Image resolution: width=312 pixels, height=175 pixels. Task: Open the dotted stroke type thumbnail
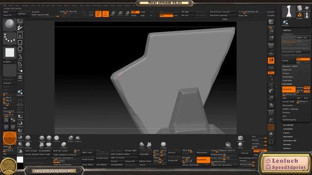[9, 38]
